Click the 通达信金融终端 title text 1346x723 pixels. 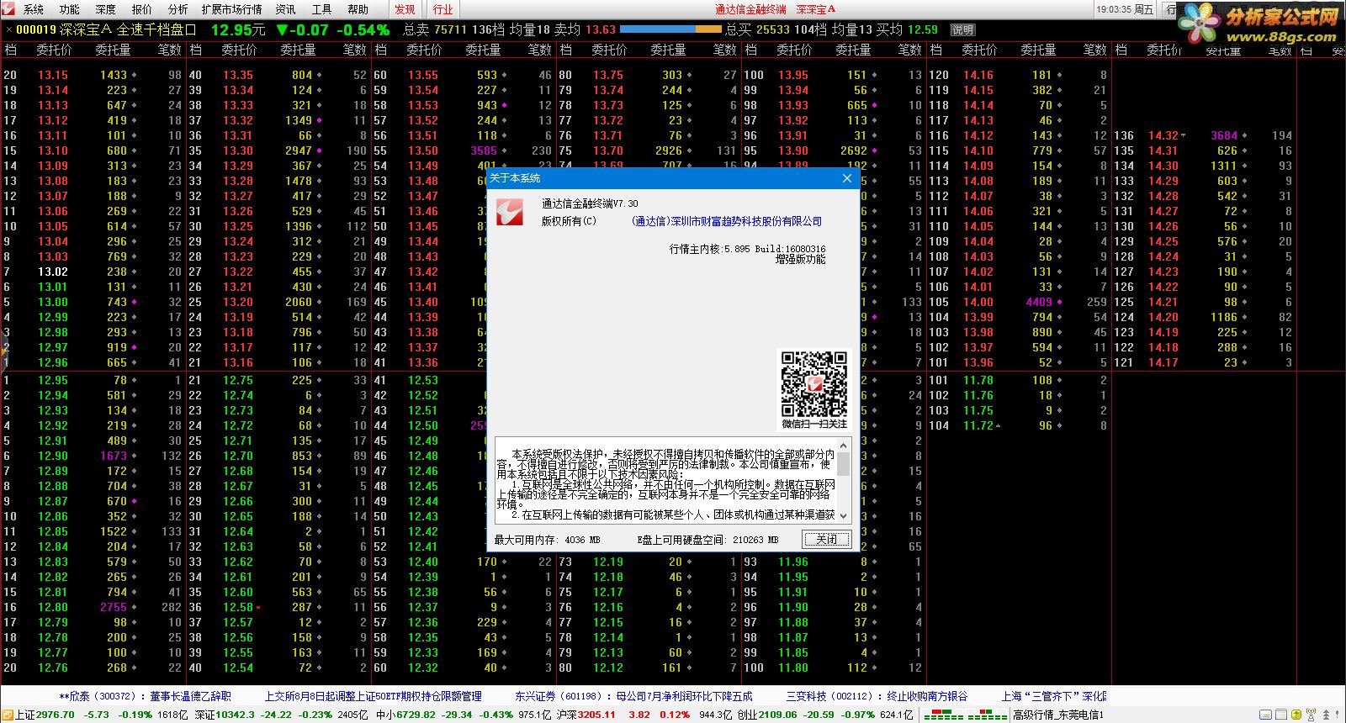coord(750,9)
